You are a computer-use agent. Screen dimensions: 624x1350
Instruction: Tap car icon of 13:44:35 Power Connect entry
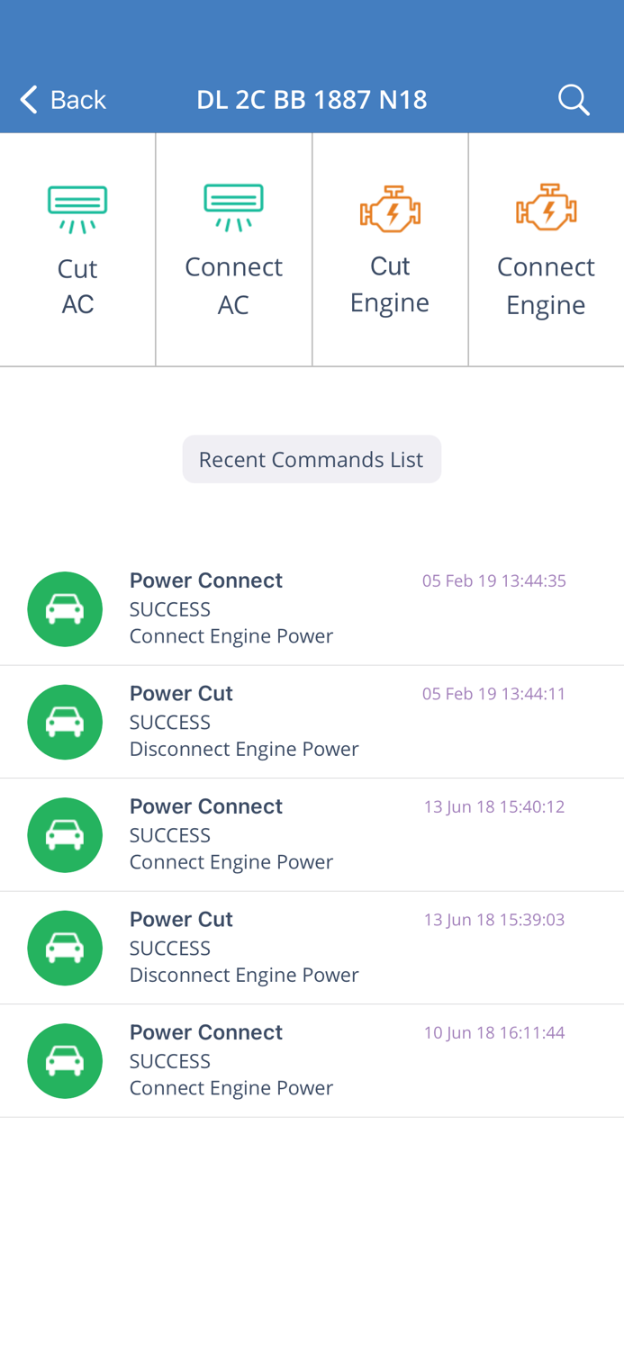click(x=65, y=609)
